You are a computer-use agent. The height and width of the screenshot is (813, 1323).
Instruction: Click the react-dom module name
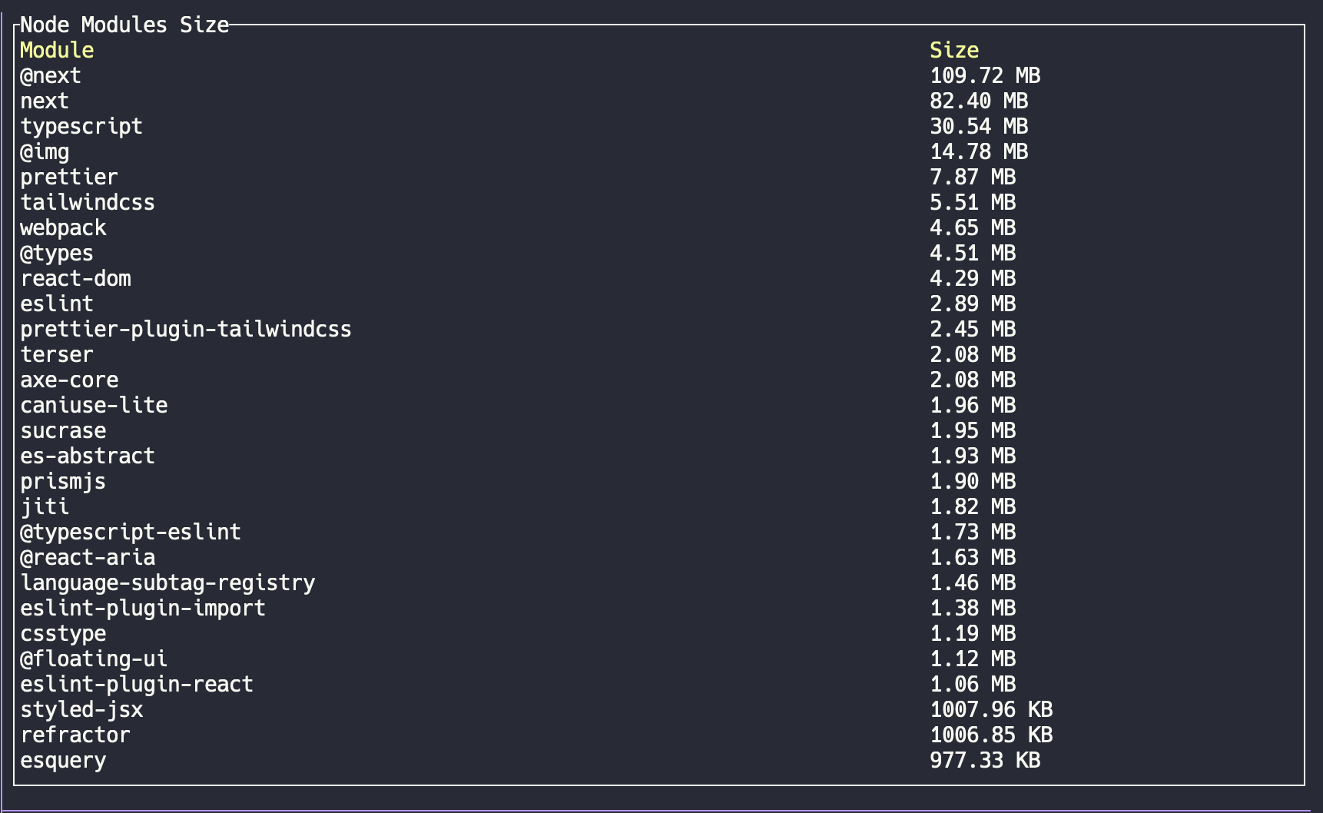pos(75,279)
